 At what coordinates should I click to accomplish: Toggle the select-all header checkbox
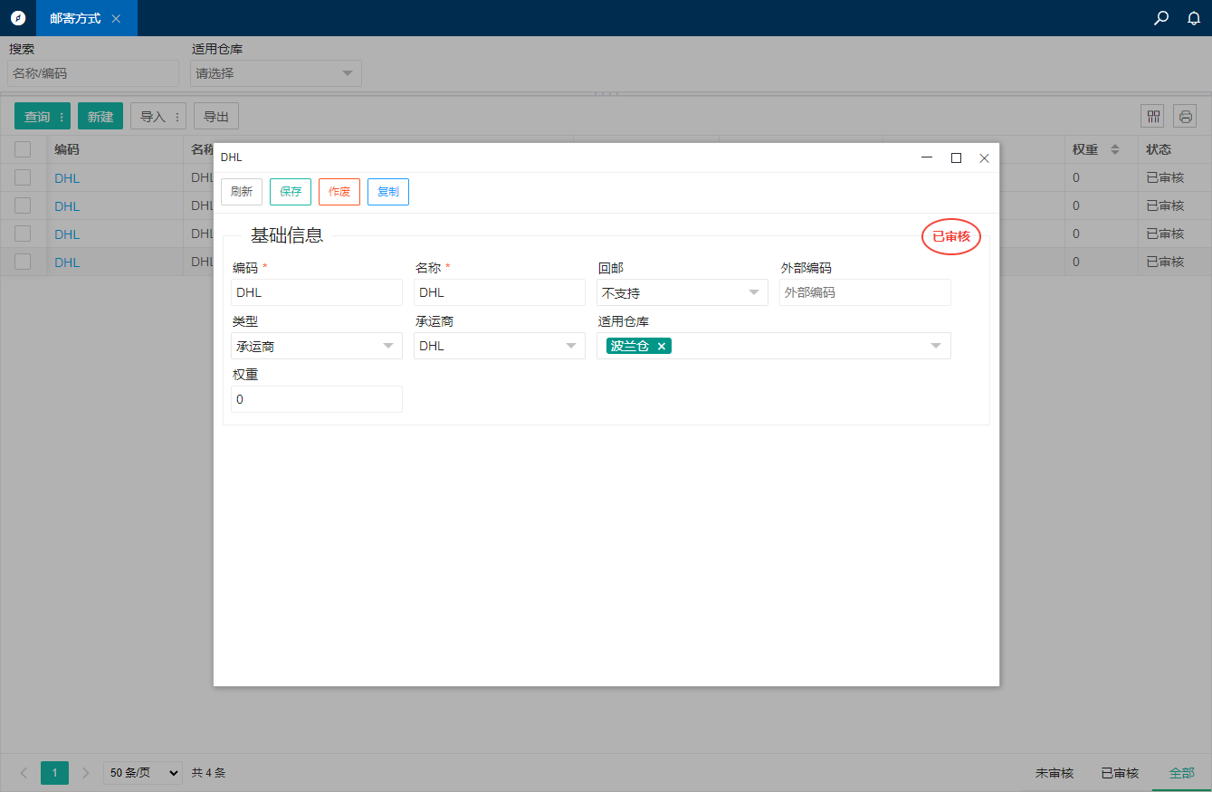(x=23, y=149)
